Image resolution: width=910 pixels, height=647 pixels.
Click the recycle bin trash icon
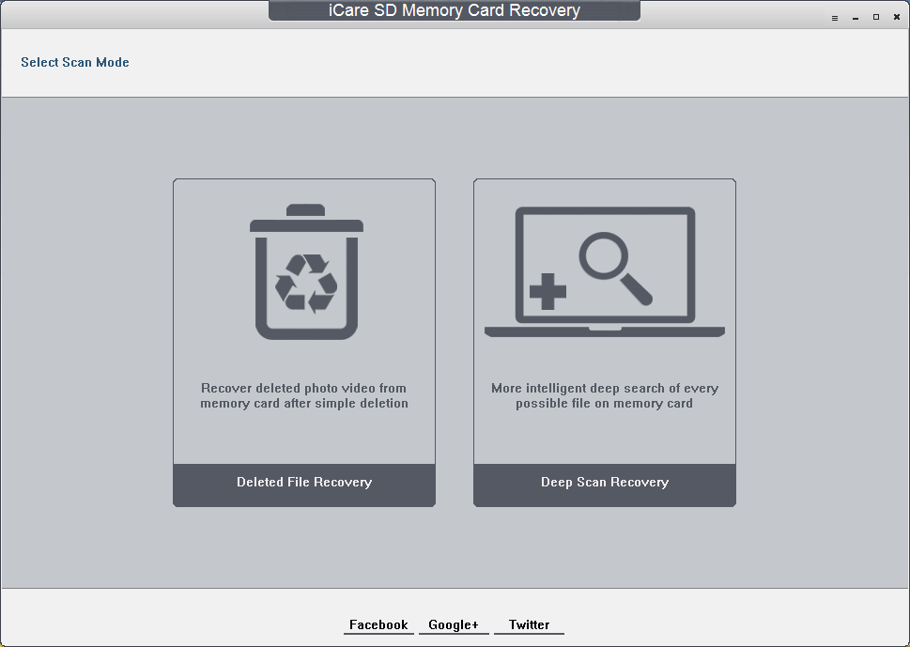(x=306, y=271)
